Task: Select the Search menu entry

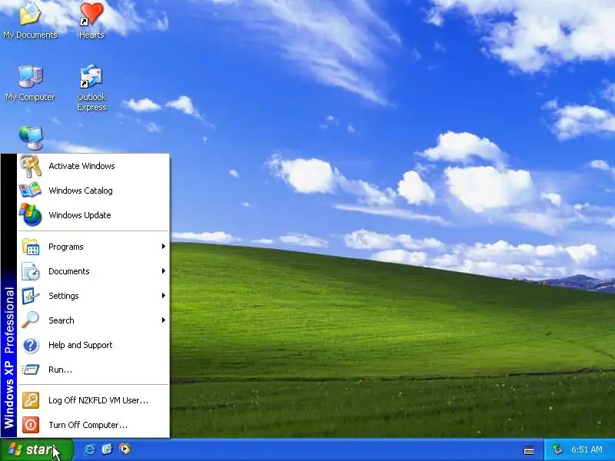Action: (93, 320)
